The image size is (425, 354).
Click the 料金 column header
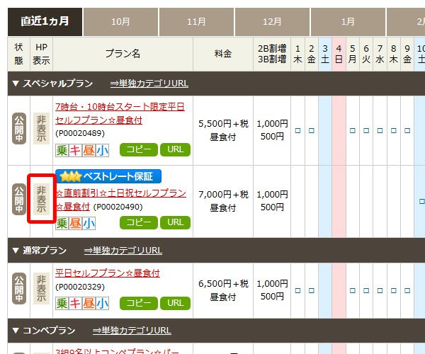click(x=223, y=54)
